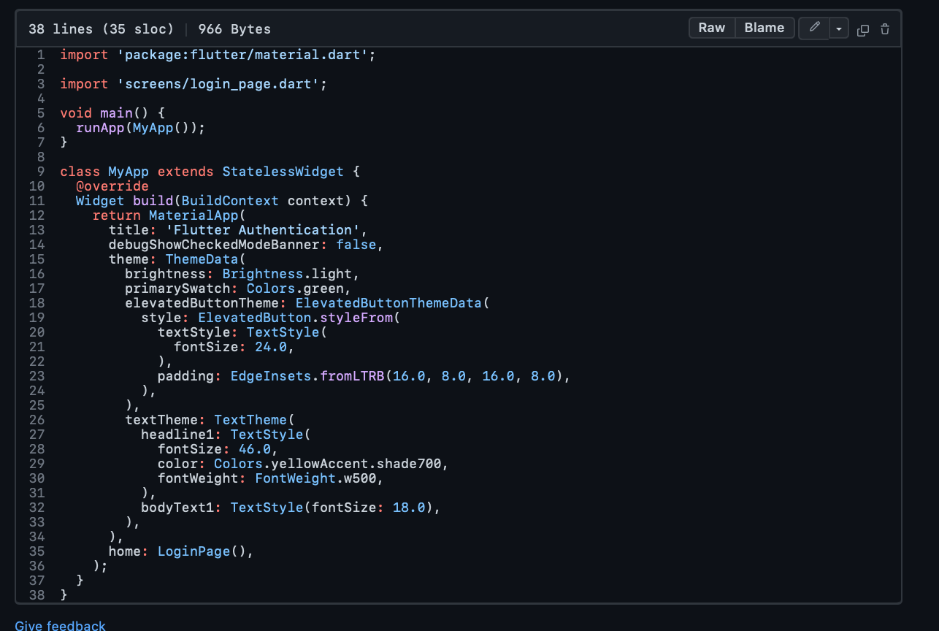This screenshot has height=631, width=939.
Task: Click LoginPage() on the home line
Action: [202, 551]
